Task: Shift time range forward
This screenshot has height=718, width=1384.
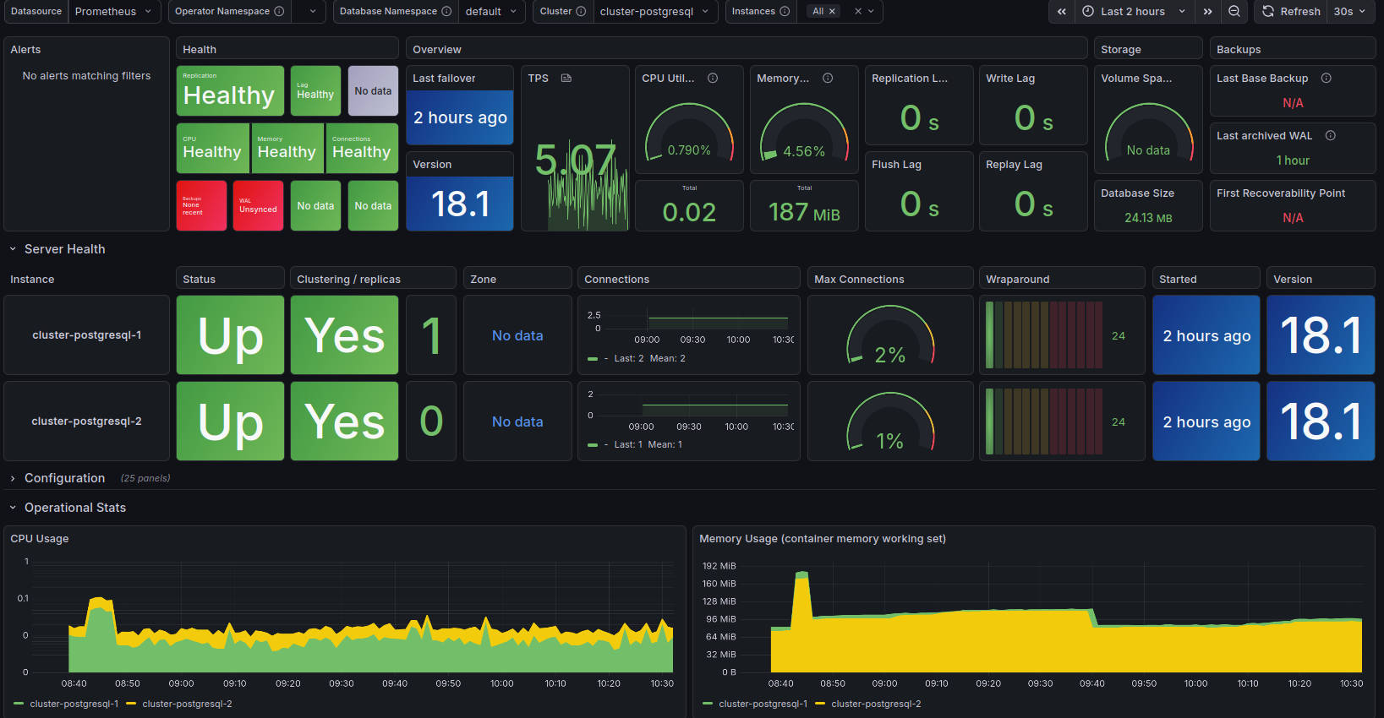Action: pos(1208,11)
